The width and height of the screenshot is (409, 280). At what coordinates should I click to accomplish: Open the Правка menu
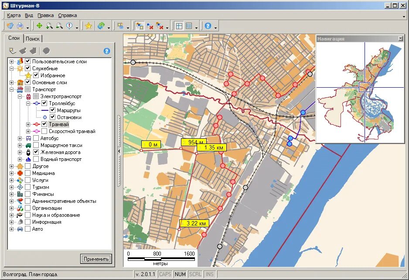pos(46,15)
